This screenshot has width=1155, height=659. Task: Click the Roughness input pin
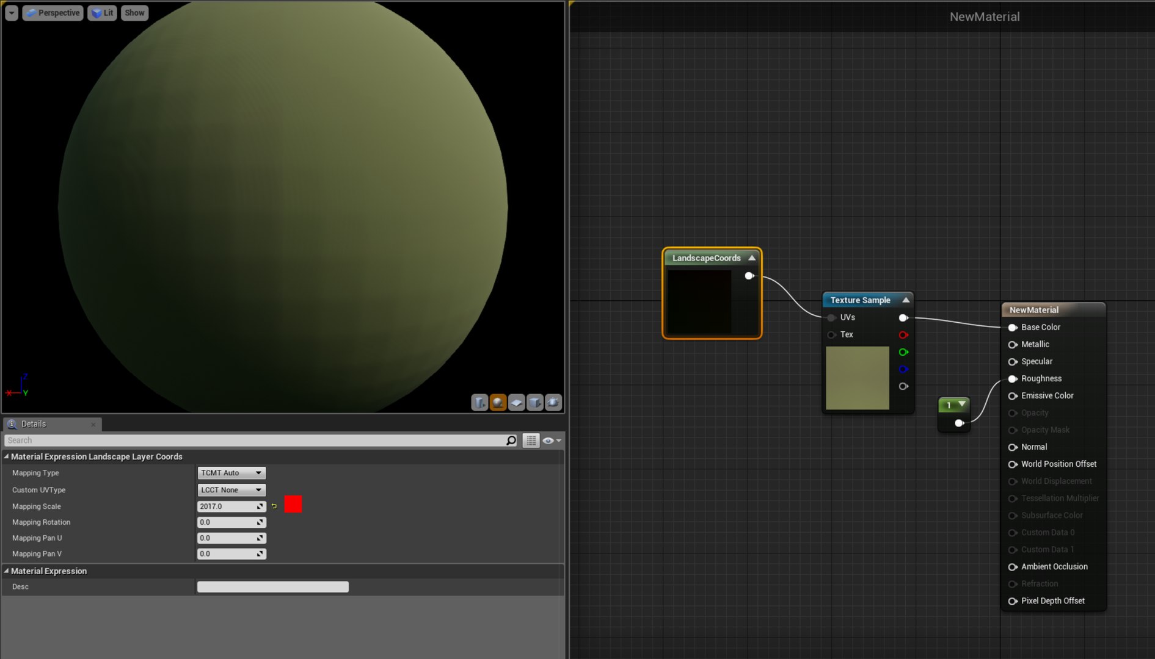pos(1013,378)
